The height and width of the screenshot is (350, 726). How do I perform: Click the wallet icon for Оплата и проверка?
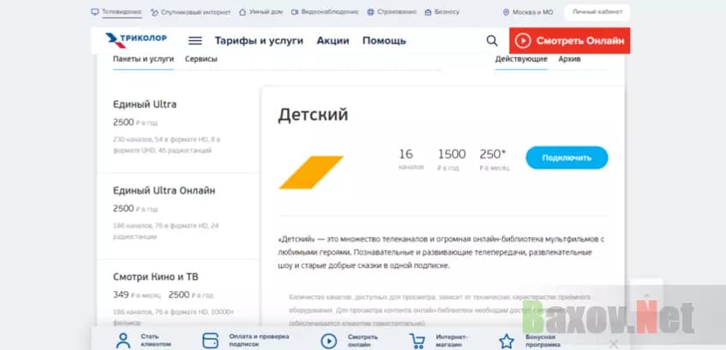click(210, 341)
